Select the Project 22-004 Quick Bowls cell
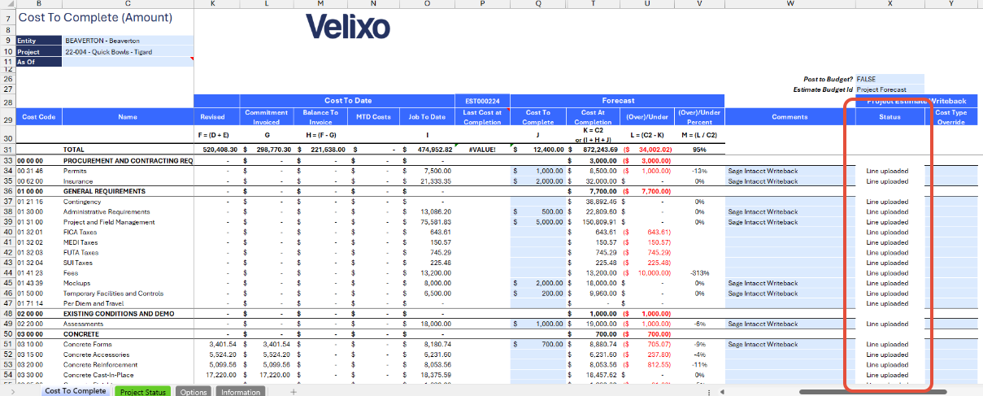Image resolution: width=983 pixels, height=396 pixels. 128,51
